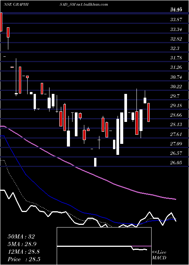Click the 5MA : 28.9 readout

click(x=22, y=244)
